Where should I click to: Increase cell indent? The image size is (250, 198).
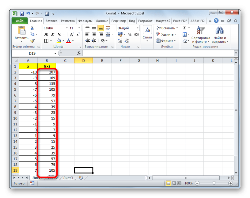[94, 41]
